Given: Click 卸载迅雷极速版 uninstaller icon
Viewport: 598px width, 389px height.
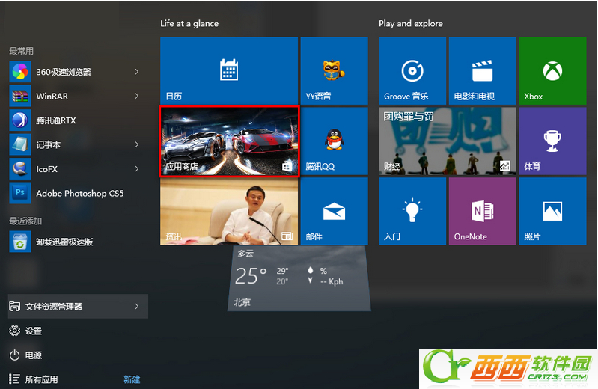Looking at the screenshot, I should [19, 242].
